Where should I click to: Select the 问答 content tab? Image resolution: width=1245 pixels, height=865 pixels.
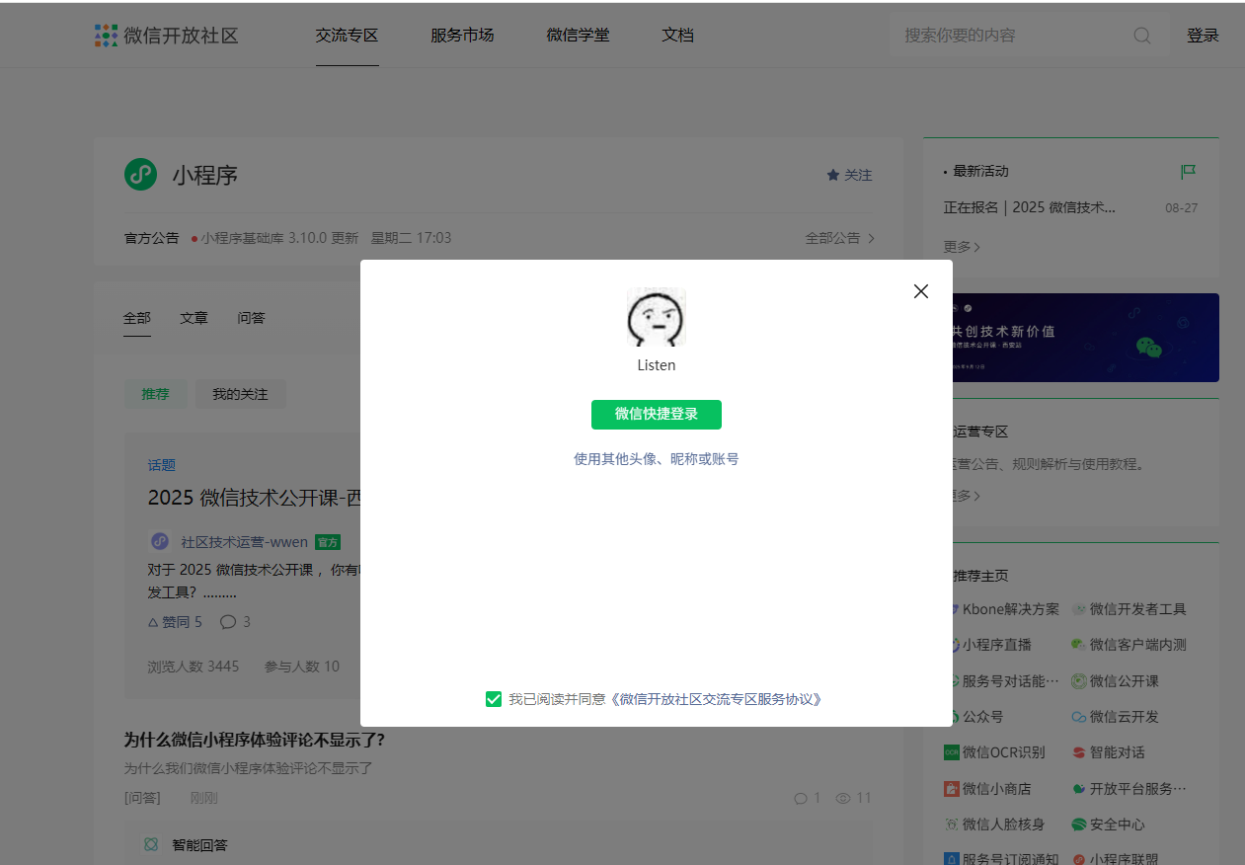click(252, 318)
